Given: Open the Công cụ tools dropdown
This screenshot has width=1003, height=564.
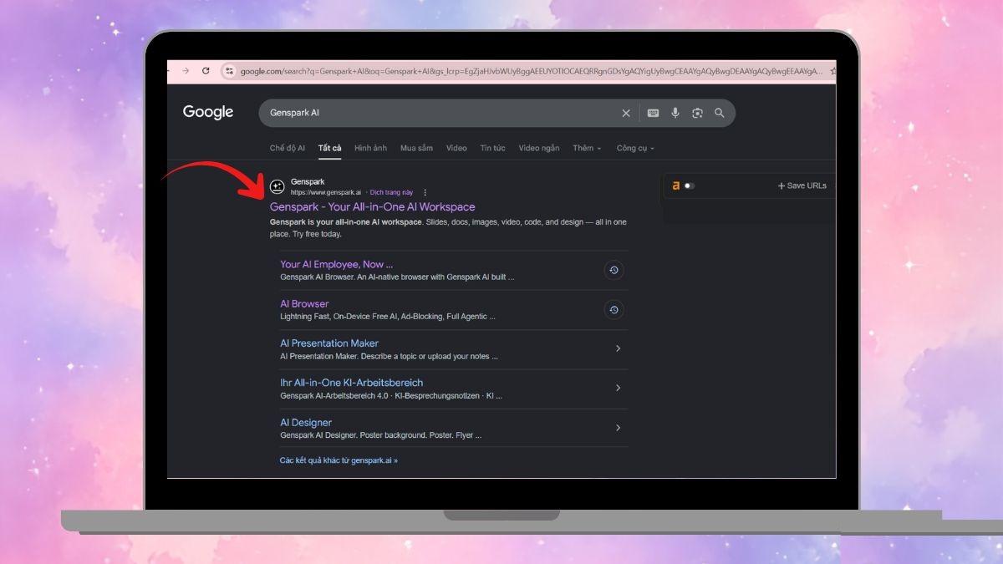Looking at the screenshot, I should pyautogui.click(x=636, y=148).
